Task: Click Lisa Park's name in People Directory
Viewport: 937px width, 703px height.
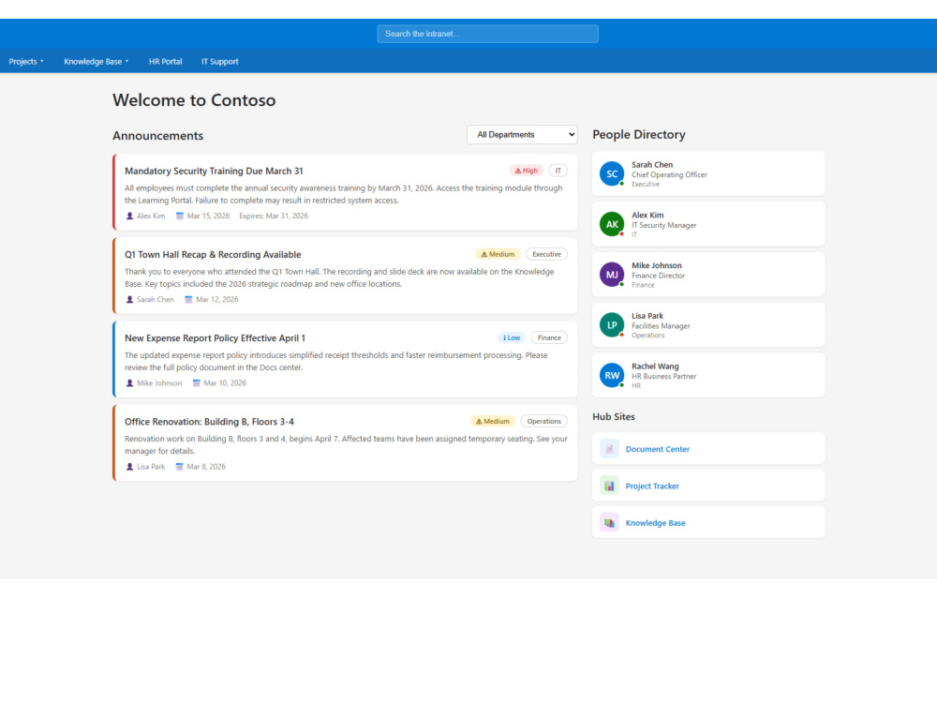Action: tap(647, 316)
